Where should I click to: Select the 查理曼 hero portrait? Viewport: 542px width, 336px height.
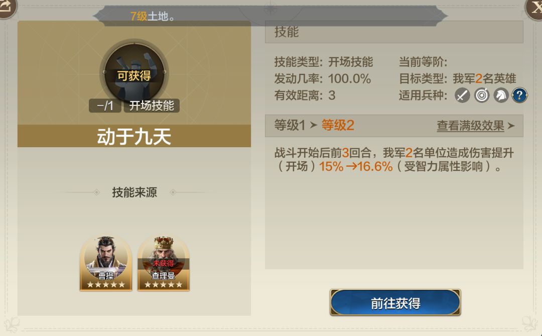(164, 264)
